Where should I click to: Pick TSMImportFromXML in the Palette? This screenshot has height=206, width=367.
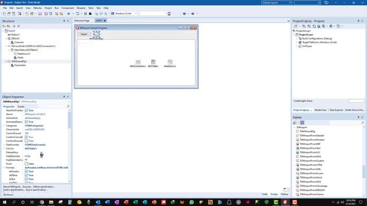point(310,169)
